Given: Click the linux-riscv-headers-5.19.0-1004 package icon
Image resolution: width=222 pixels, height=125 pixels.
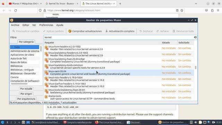Looking at the screenshot, I should [46, 79].
